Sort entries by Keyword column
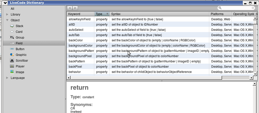This screenshot has height=113, width=259. click(80, 14)
